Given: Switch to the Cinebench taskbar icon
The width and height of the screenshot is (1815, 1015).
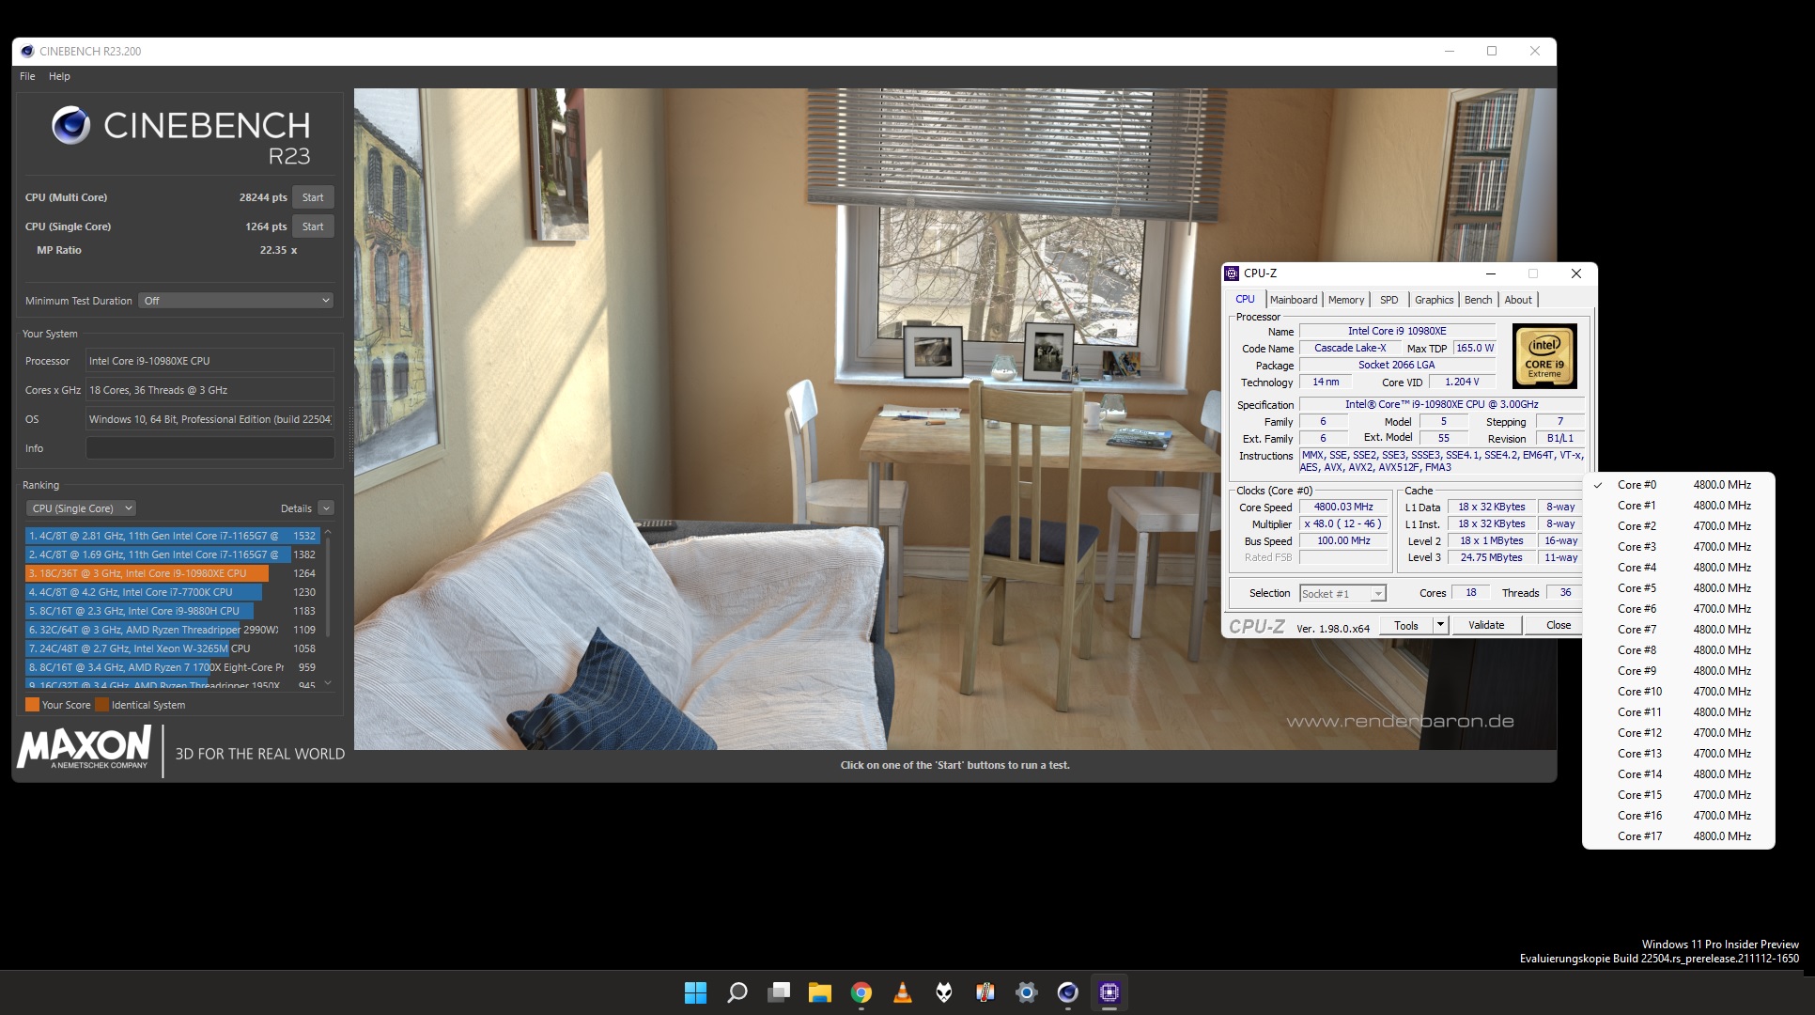Looking at the screenshot, I should 1067,992.
